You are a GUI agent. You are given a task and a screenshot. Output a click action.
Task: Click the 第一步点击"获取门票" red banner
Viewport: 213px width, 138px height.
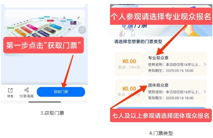point(43,45)
